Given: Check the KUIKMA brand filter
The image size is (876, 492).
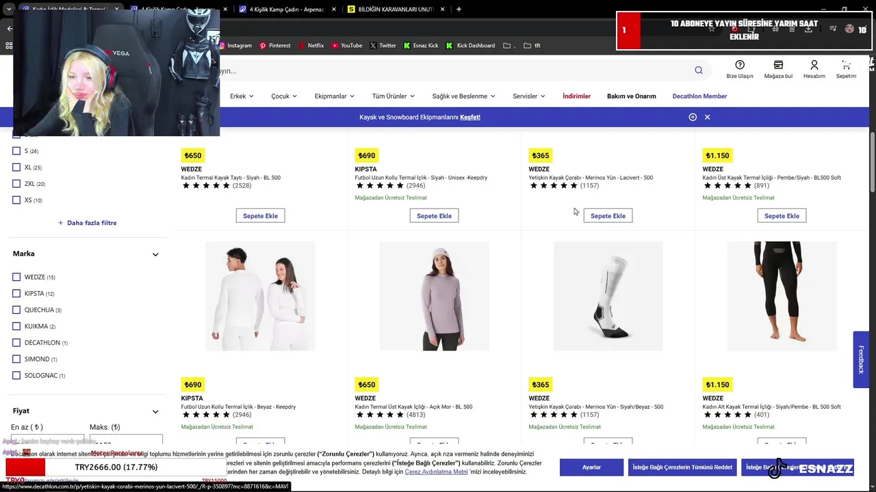Looking at the screenshot, I should point(16,326).
